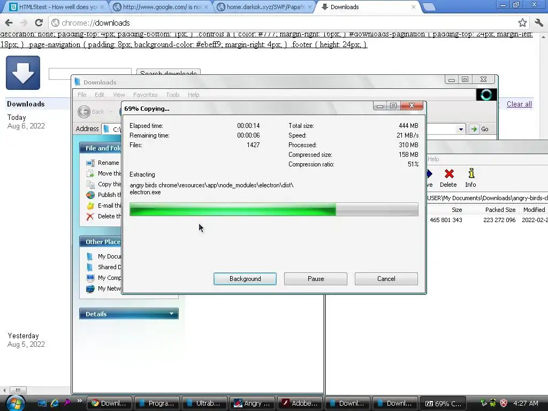The image size is (548, 411).
Task: Click the Go button beside the address bar
Action: [479, 129]
